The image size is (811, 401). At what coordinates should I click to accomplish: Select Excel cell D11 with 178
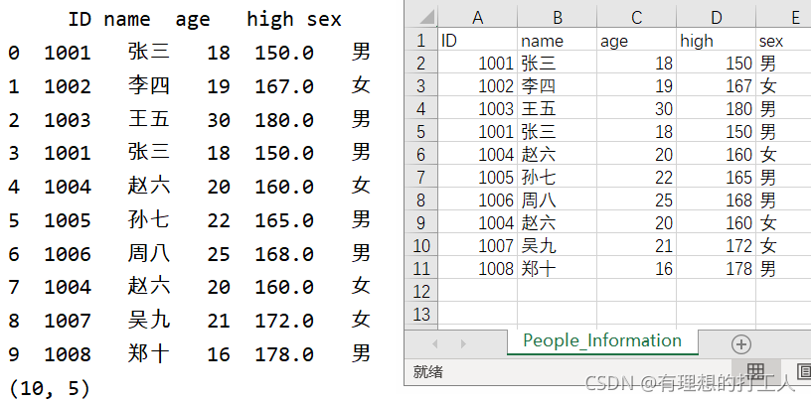click(x=717, y=268)
